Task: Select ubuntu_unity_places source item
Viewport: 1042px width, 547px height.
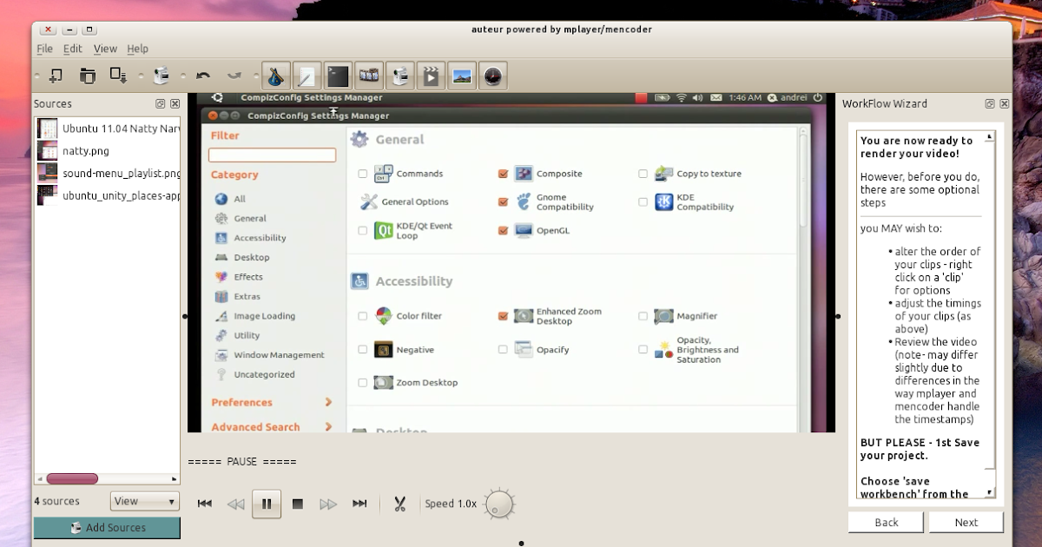Action: 109,195
